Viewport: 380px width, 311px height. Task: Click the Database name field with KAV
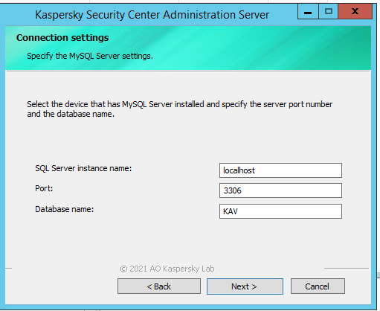point(280,211)
